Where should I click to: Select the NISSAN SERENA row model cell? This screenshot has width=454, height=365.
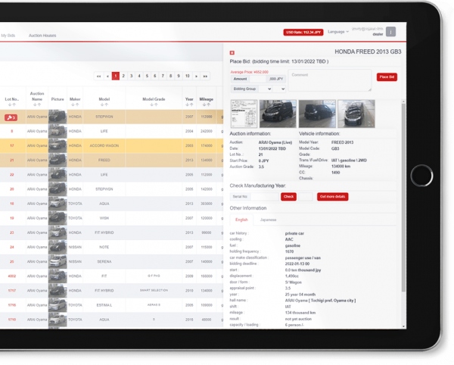(x=104, y=261)
